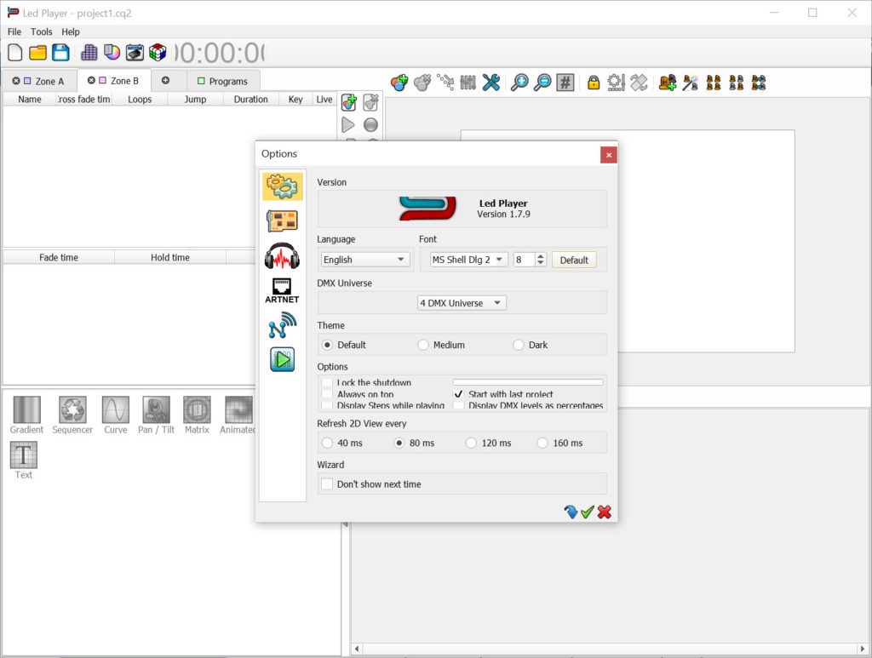The width and height of the screenshot is (872, 658).
Task: Add a new zone tab with plus
Action: coord(165,81)
